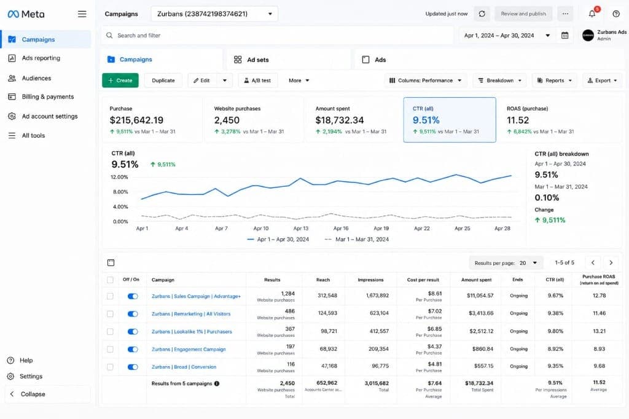Click the Ad sets grid icon
Viewport: 629px width, 419px height.
click(x=238, y=60)
